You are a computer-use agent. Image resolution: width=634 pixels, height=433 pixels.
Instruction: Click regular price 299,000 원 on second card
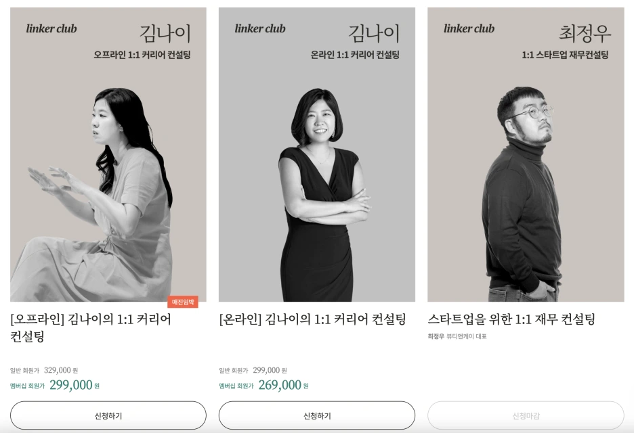click(x=270, y=370)
